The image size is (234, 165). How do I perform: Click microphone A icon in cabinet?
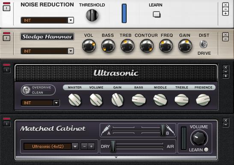point(106,130)
